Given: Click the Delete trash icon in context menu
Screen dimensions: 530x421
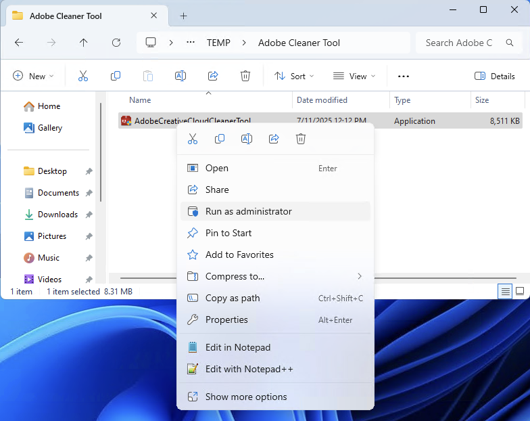Looking at the screenshot, I should point(301,139).
